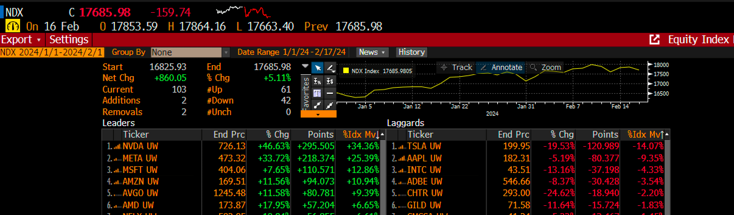Image resolution: width=734 pixels, height=215 pixels.
Task: Click the yellow NDX Index legend swatch
Action: pos(346,71)
